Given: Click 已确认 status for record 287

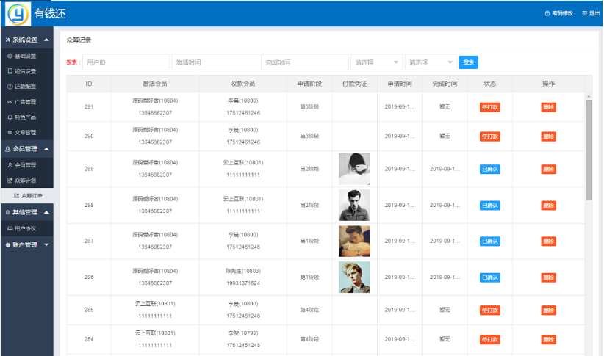Looking at the screenshot, I should pos(490,241).
